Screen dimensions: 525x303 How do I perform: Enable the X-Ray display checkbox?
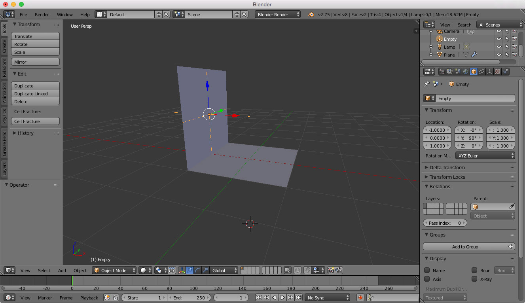pos(474,279)
